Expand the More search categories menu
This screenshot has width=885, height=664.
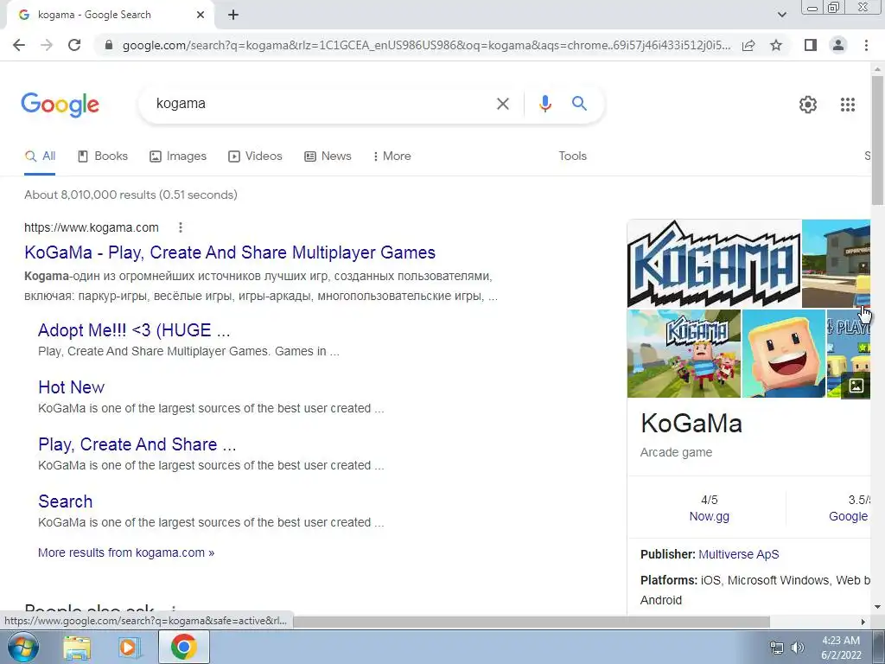pos(392,156)
